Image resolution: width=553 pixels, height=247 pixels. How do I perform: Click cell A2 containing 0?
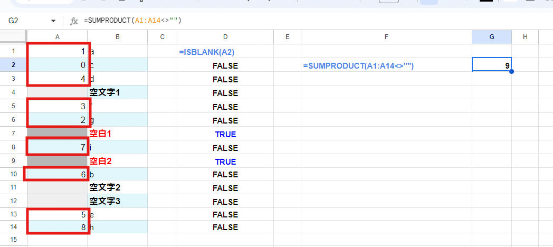pyautogui.click(x=57, y=65)
